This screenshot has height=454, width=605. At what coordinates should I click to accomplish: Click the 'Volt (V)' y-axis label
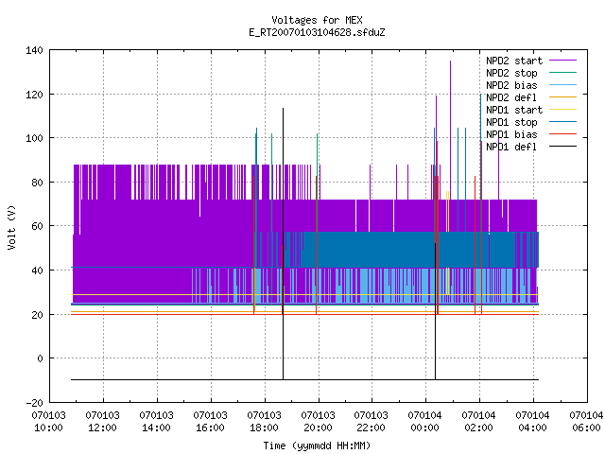(11, 227)
